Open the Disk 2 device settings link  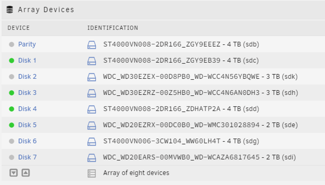tap(27, 77)
